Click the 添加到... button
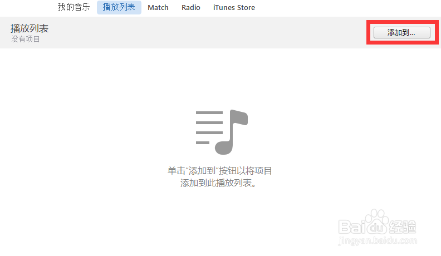This screenshot has height=256, width=441. (401, 32)
